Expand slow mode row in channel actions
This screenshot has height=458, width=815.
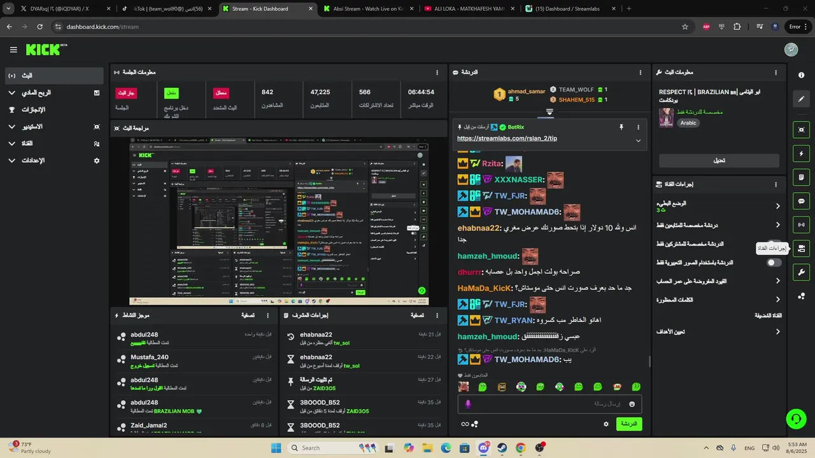(x=719, y=206)
